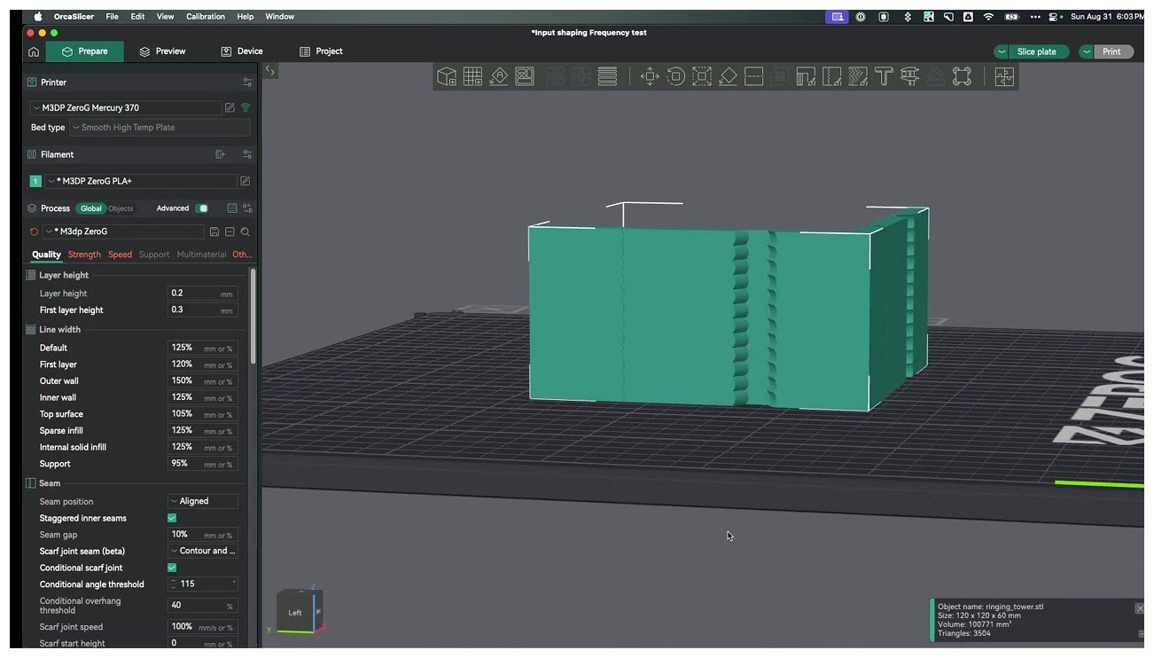Switch to the Project tab
The width and height of the screenshot is (1154, 658).
click(321, 51)
